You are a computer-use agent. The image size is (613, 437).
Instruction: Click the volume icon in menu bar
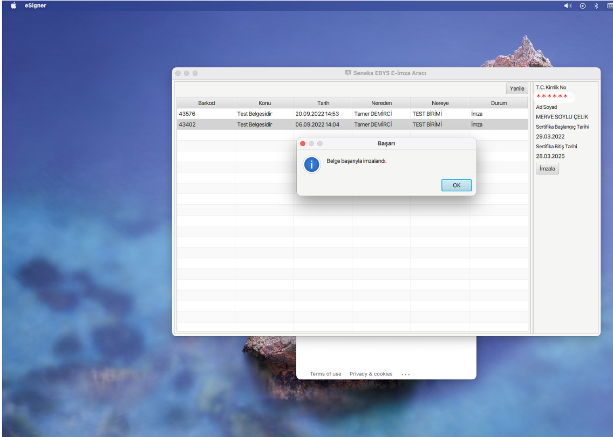(568, 5)
